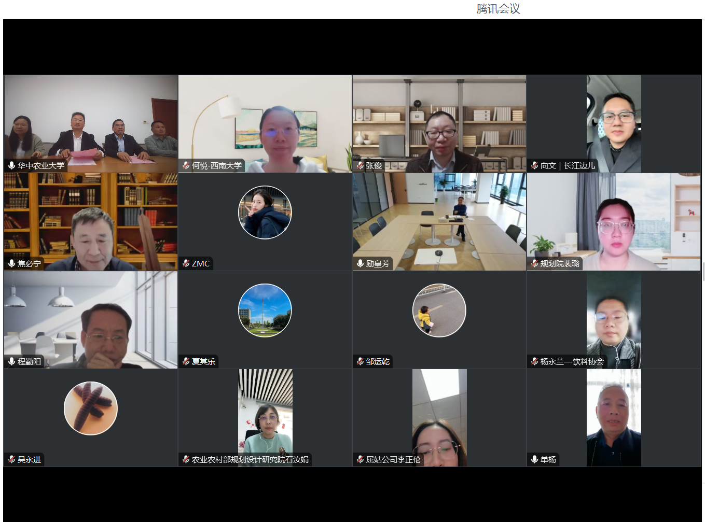Click ZMC's circular profile picture
Viewport: 705px width, 522px height.
pyautogui.click(x=265, y=213)
